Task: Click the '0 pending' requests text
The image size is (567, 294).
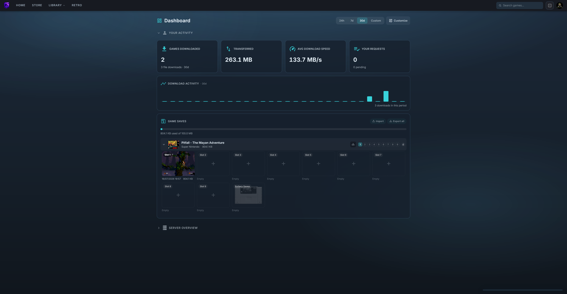Action: (359, 67)
